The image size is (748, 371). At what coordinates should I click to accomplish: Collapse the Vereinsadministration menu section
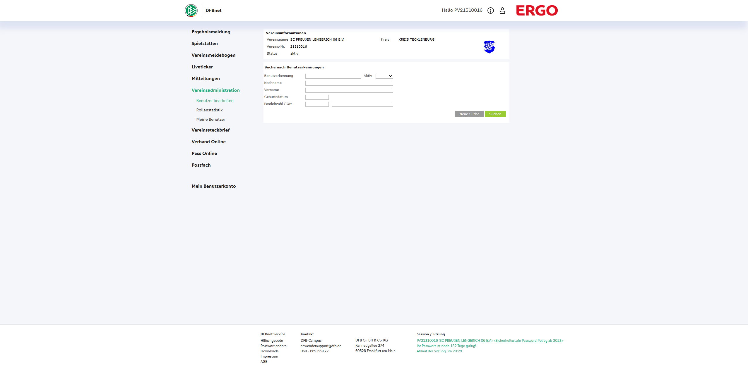click(215, 90)
